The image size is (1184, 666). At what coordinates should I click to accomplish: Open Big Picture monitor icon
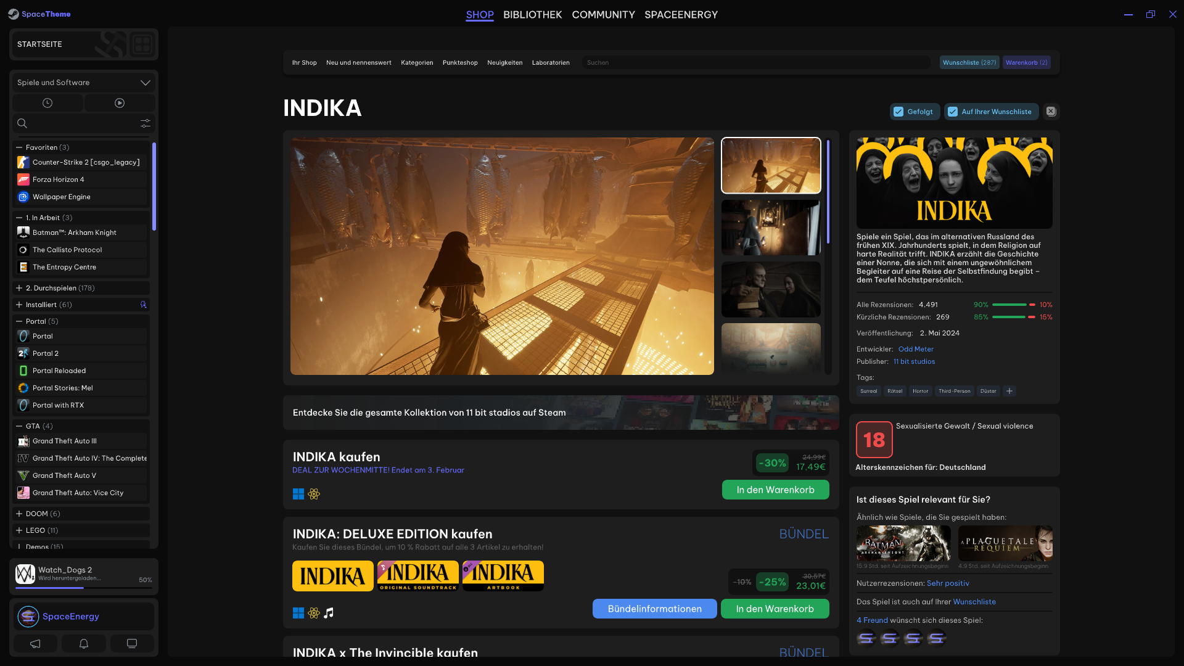[x=132, y=644]
